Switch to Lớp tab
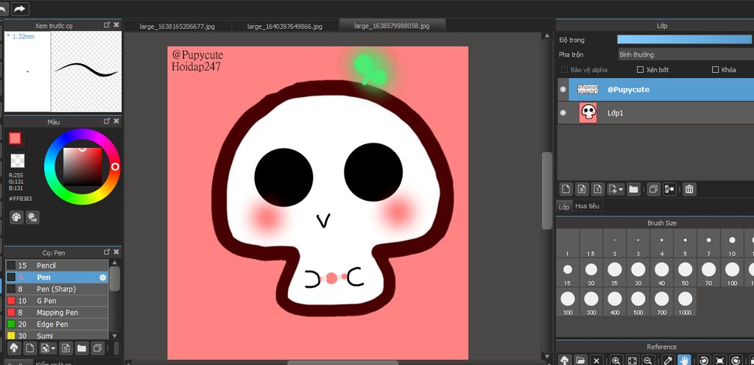This screenshot has width=754, height=365. click(564, 207)
